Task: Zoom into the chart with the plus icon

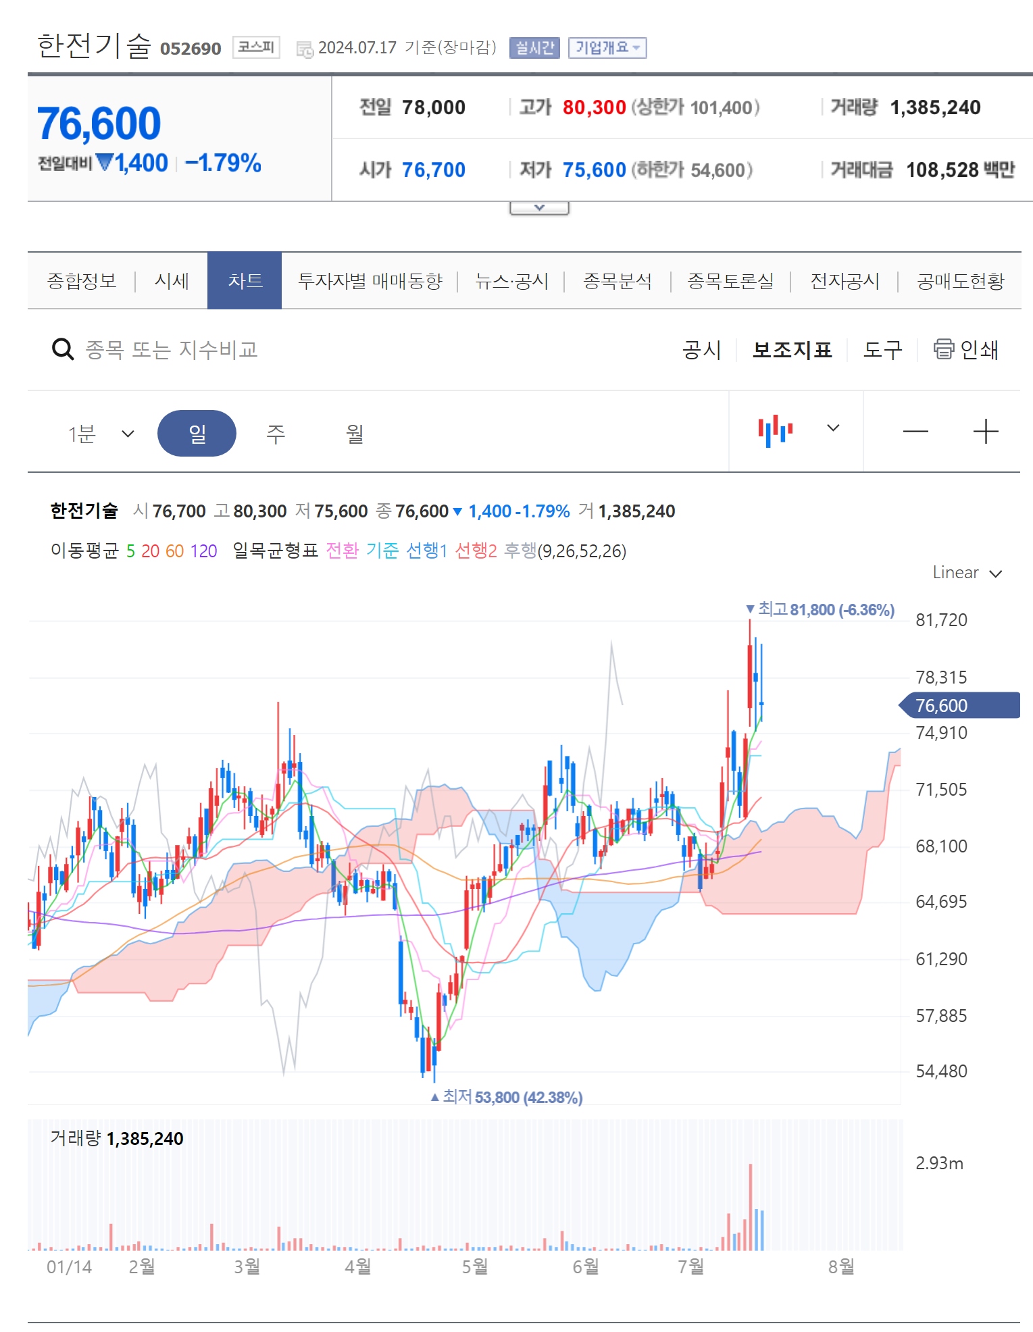Action: 988,430
